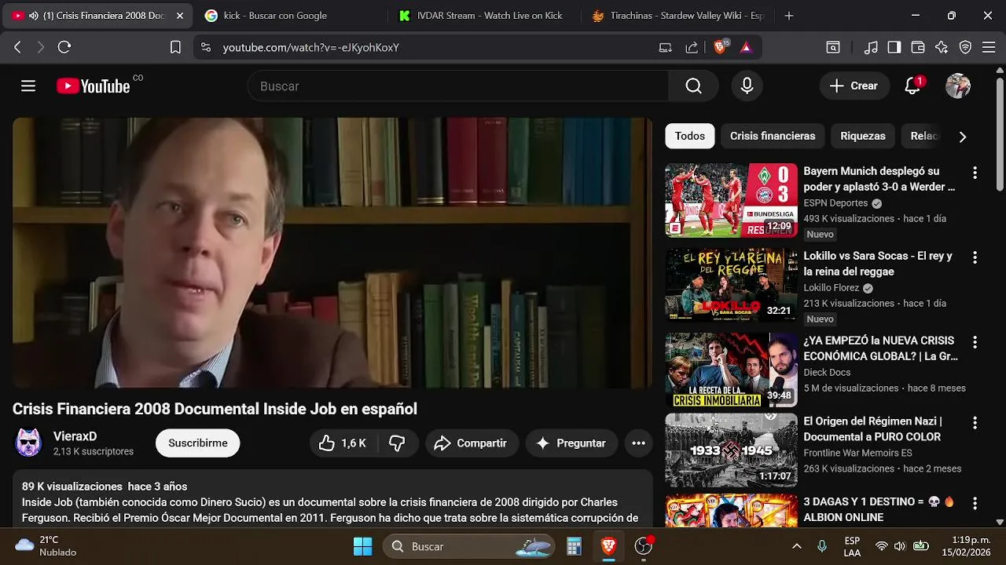
Task: Select the Crisis financieras filter chip
Action: click(x=773, y=136)
